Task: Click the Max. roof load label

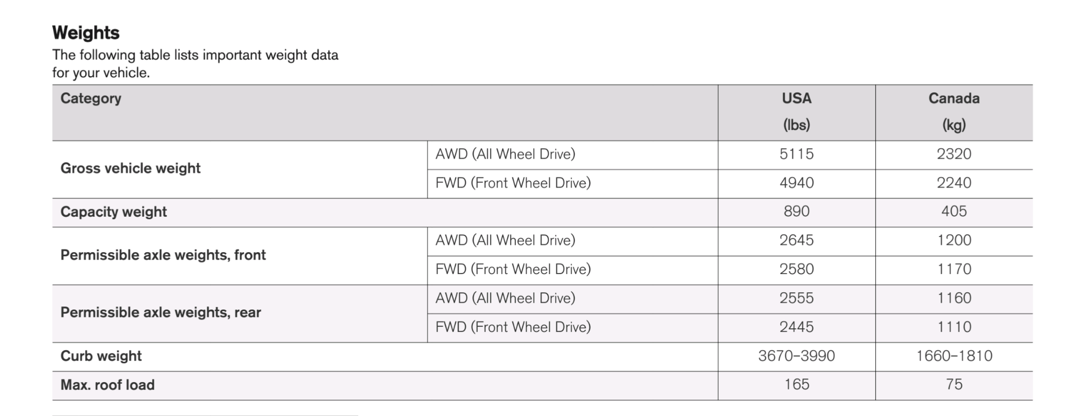Action: point(107,385)
